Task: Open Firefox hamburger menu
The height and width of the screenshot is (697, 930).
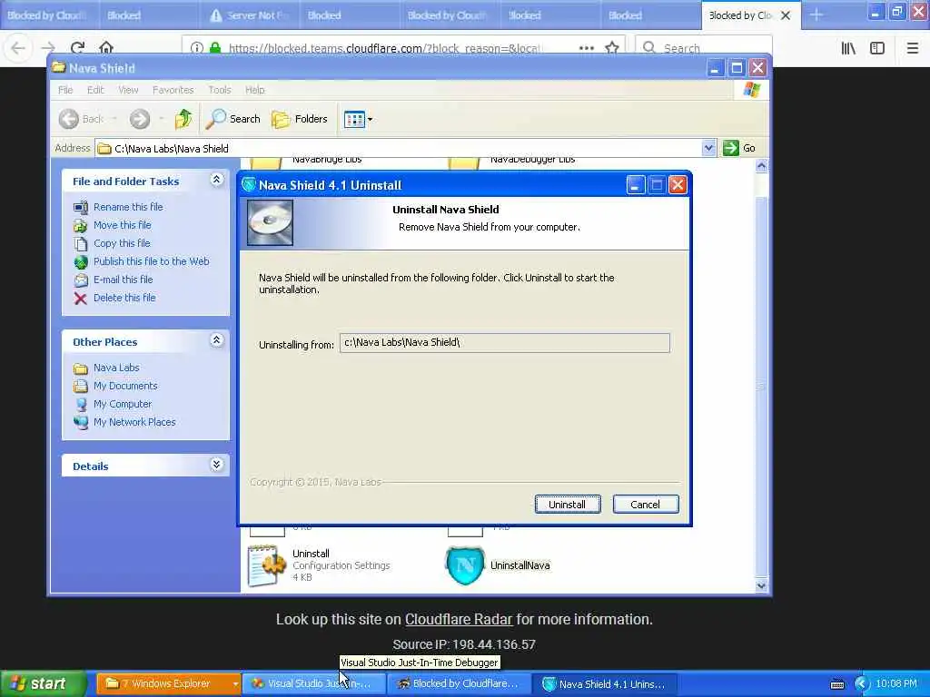Action: [x=912, y=48]
